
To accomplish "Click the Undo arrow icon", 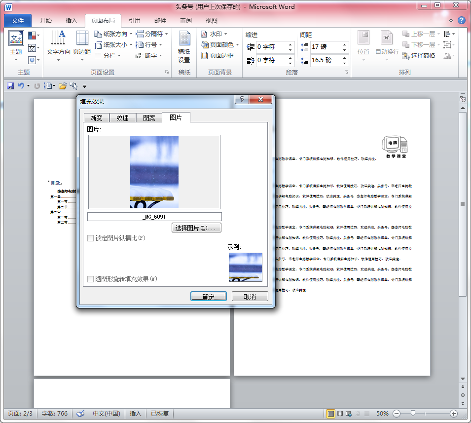I will click(21, 86).
